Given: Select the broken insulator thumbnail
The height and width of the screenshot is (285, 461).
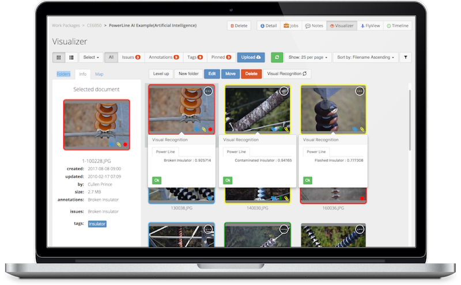Looking at the screenshot, I should (x=182, y=109).
